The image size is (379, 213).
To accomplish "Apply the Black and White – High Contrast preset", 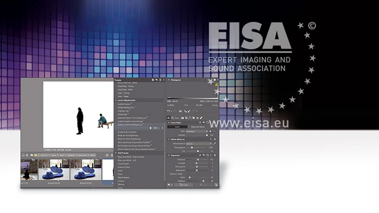I will pos(131,157).
